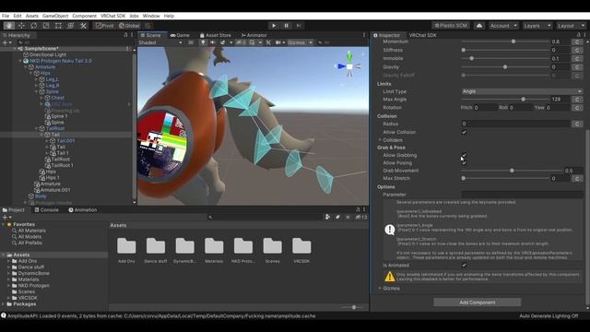The width and height of the screenshot is (590, 332).
Task: Click the scene orientation gizmo
Action: click(x=349, y=66)
